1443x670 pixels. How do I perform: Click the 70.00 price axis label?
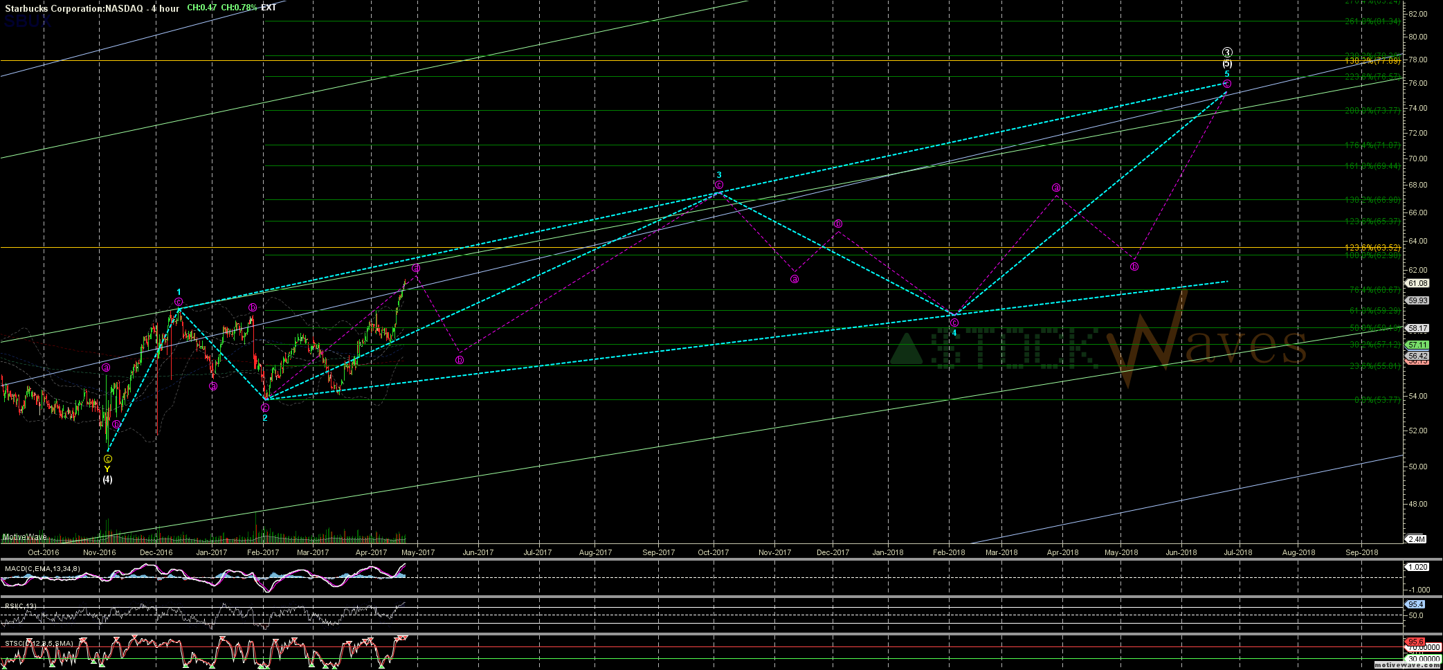coord(1417,159)
